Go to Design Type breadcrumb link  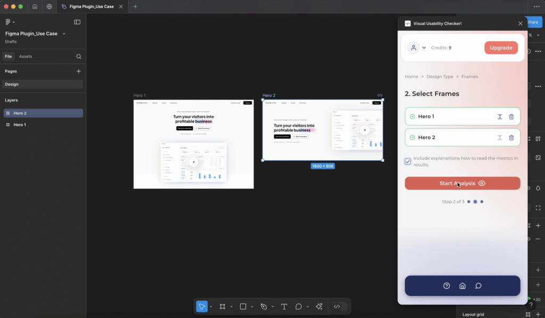tap(440, 77)
